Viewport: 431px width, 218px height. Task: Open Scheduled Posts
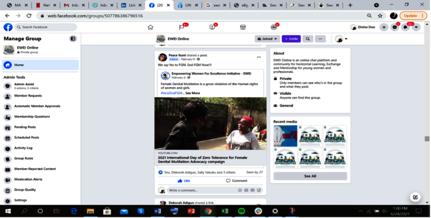click(40, 138)
